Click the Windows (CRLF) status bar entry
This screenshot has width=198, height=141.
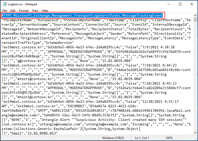coord(113,138)
